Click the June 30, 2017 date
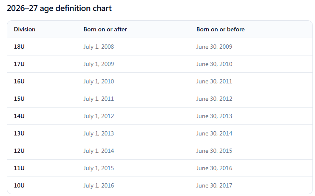315x196 pixels. [x=214, y=186]
